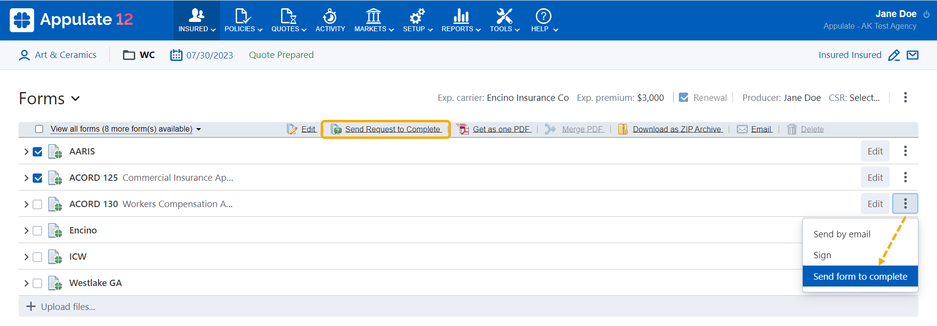Expand the ICW form row
The width and height of the screenshot is (937, 326).
pos(26,257)
